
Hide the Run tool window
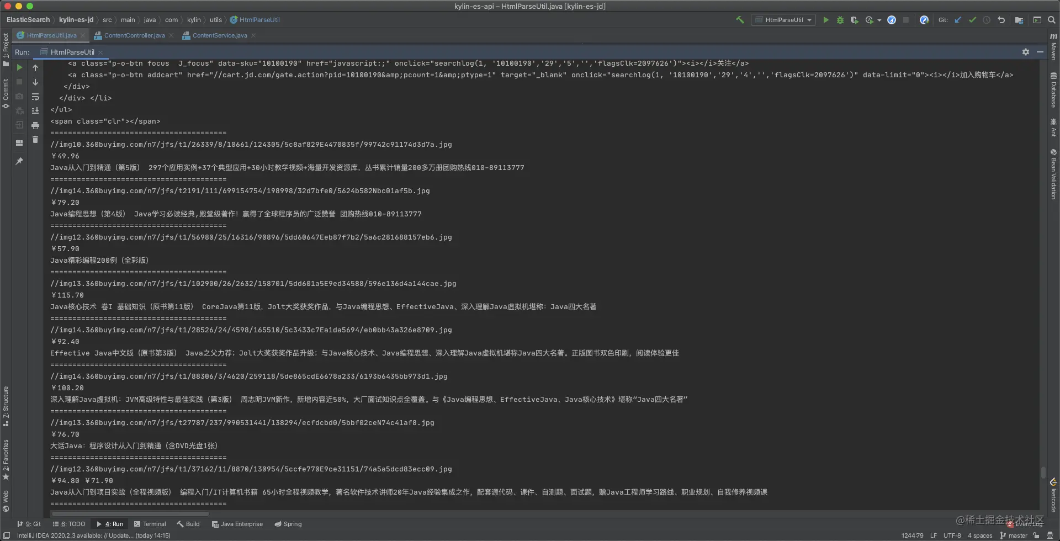coord(1040,52)
